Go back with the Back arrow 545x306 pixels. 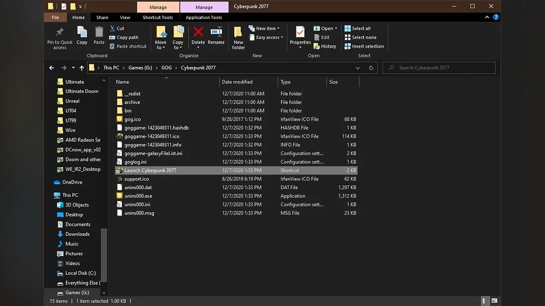coord(52,68)
